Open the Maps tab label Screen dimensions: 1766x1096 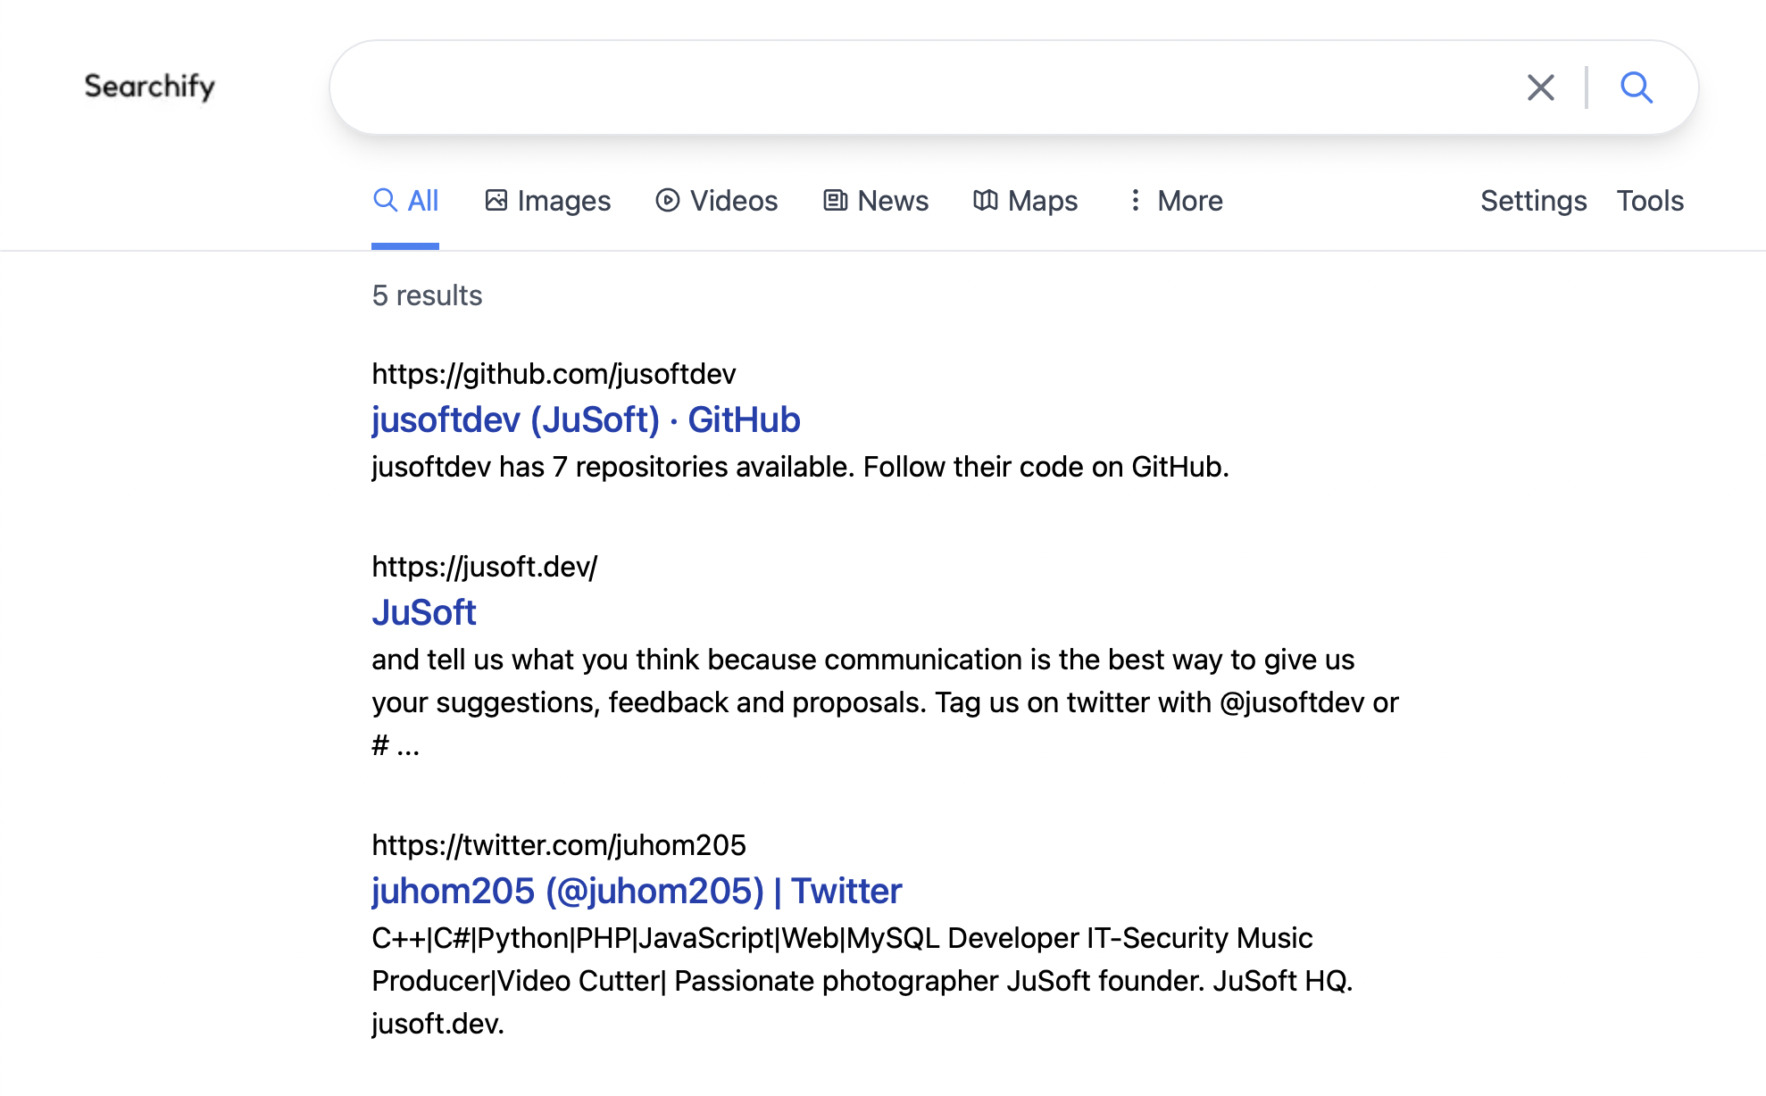1042,201
